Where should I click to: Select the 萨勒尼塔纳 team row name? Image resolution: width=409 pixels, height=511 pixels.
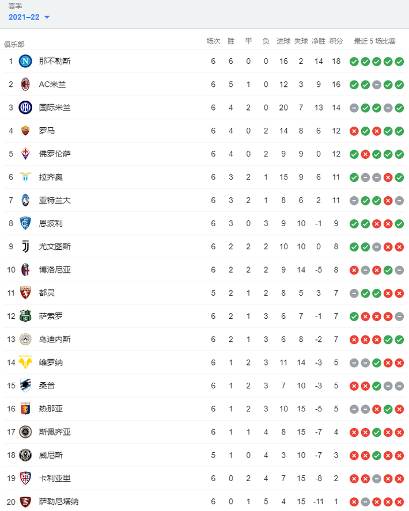coord(59,501)
